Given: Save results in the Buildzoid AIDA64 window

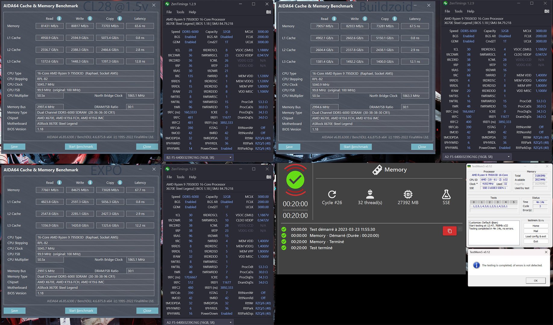Looking at the screenshot, I should coord(289,147).
